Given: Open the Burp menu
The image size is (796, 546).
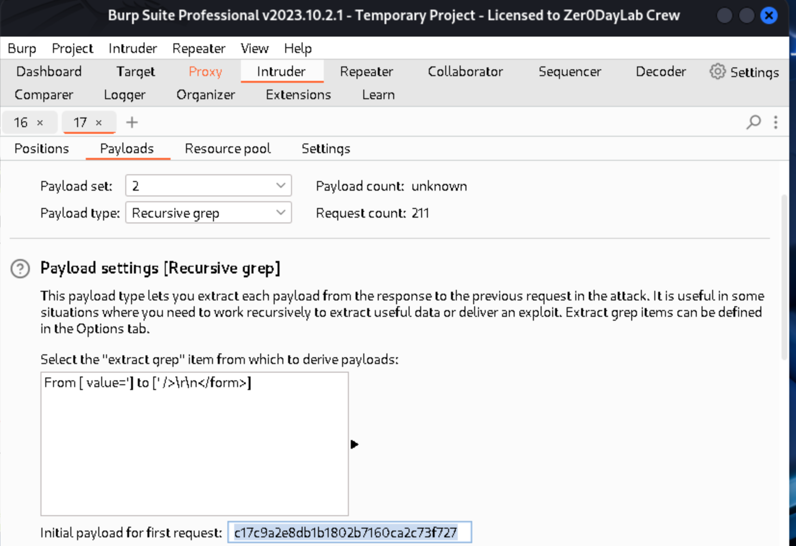Looking at the screenshot, I should 22,49.
